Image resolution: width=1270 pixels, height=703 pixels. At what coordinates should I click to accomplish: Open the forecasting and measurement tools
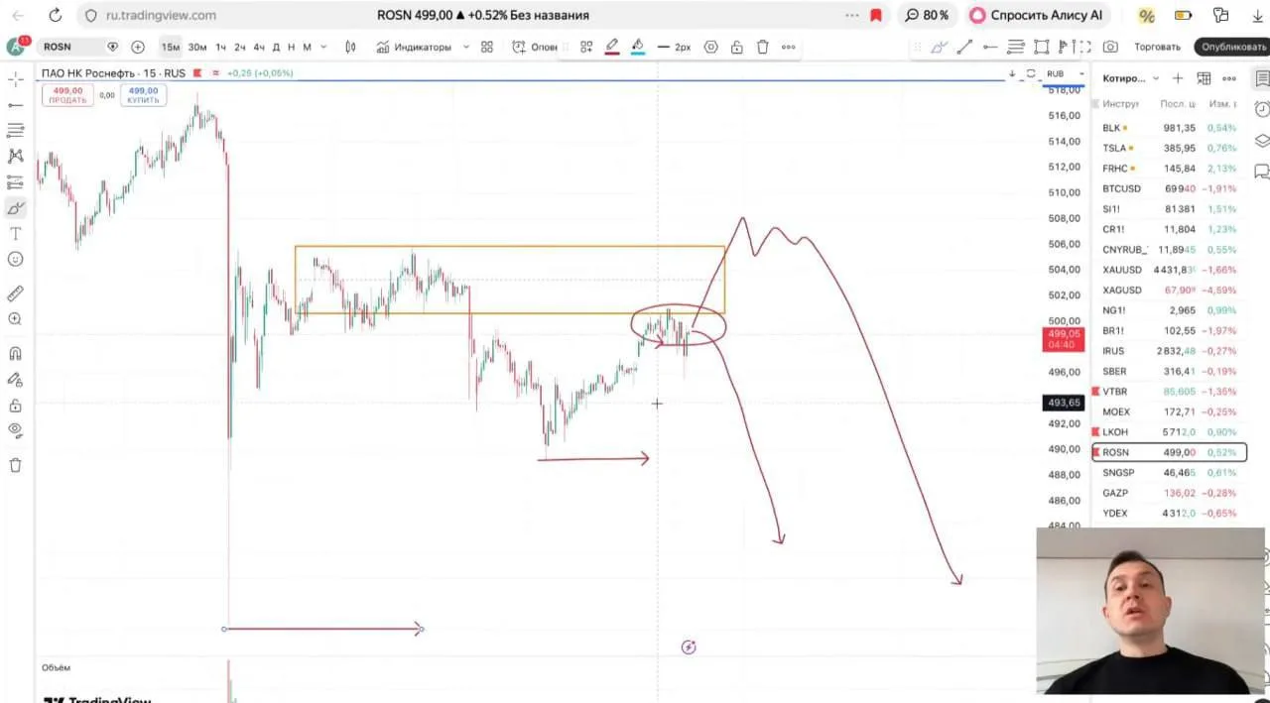tap(15, 182)
